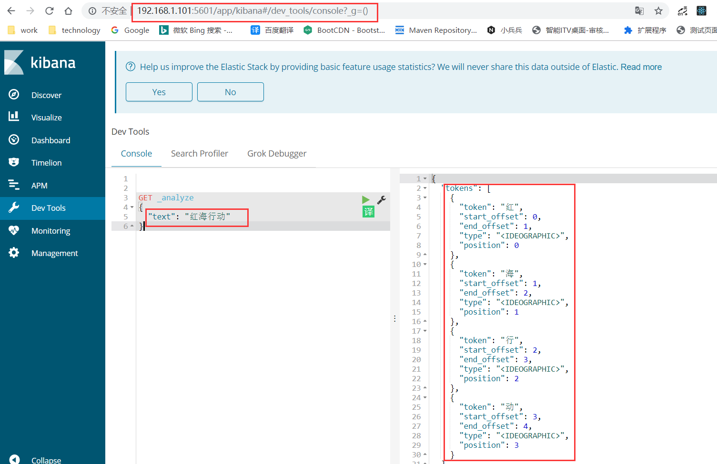Image resolution: width=717 pixels, height=464 pixels.
Task: Click Yes to share usage statistics
Action: click(x=159, y=92)
